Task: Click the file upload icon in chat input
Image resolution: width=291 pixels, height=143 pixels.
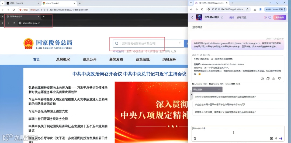Action: point(272,138)
